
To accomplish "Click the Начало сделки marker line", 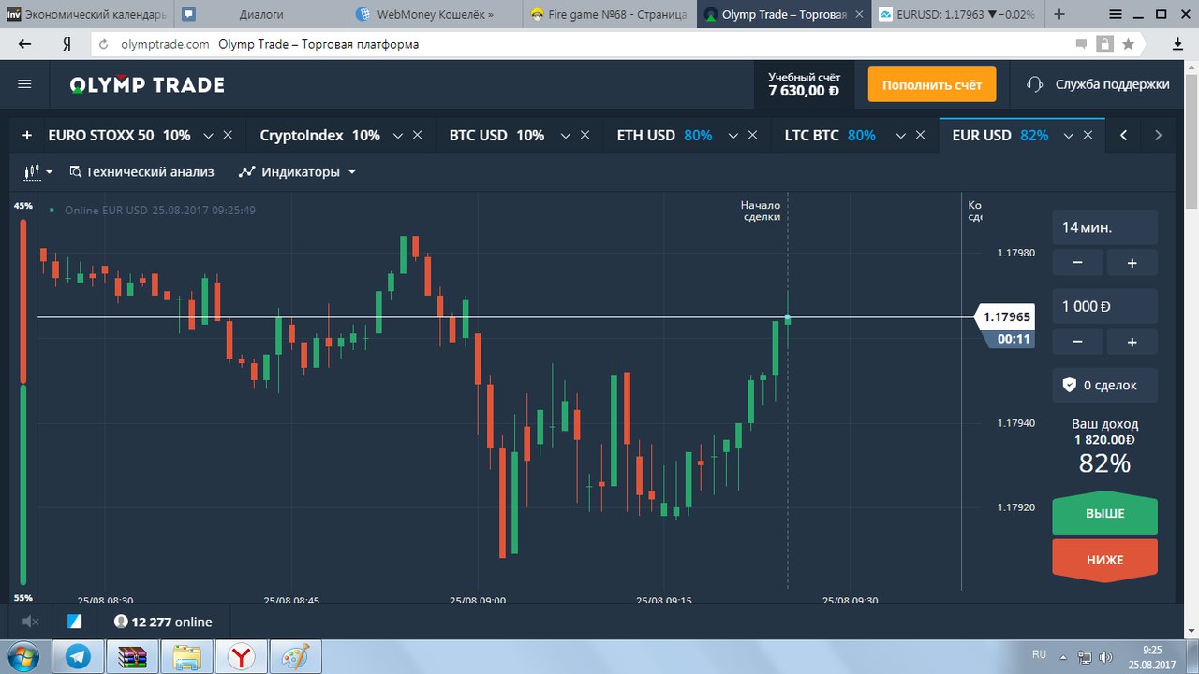I will [x=787, y=393].
